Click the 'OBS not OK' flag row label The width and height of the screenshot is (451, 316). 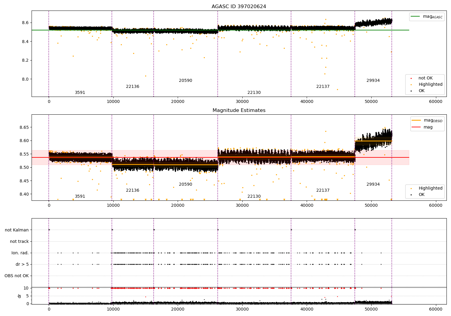[x=17, y=276]
